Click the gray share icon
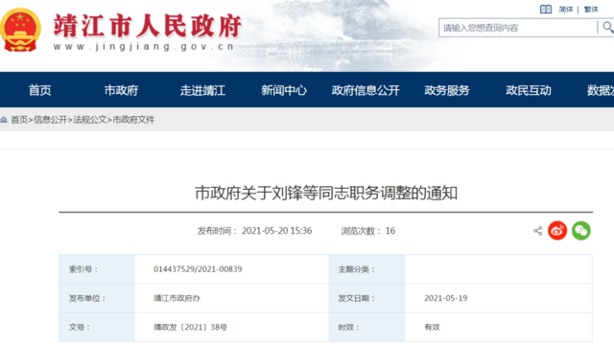Image resolution: width=614 pixels, height=346 pixels. (x=538, y=231)
